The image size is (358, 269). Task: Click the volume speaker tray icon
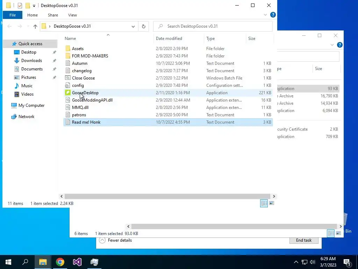click(313, 262)
